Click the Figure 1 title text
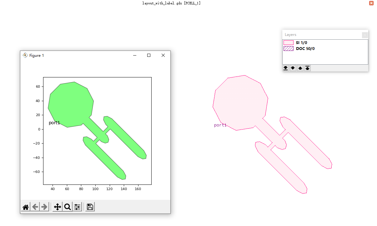This screenshot has width=377, height=226. click(x=37, y=55)
